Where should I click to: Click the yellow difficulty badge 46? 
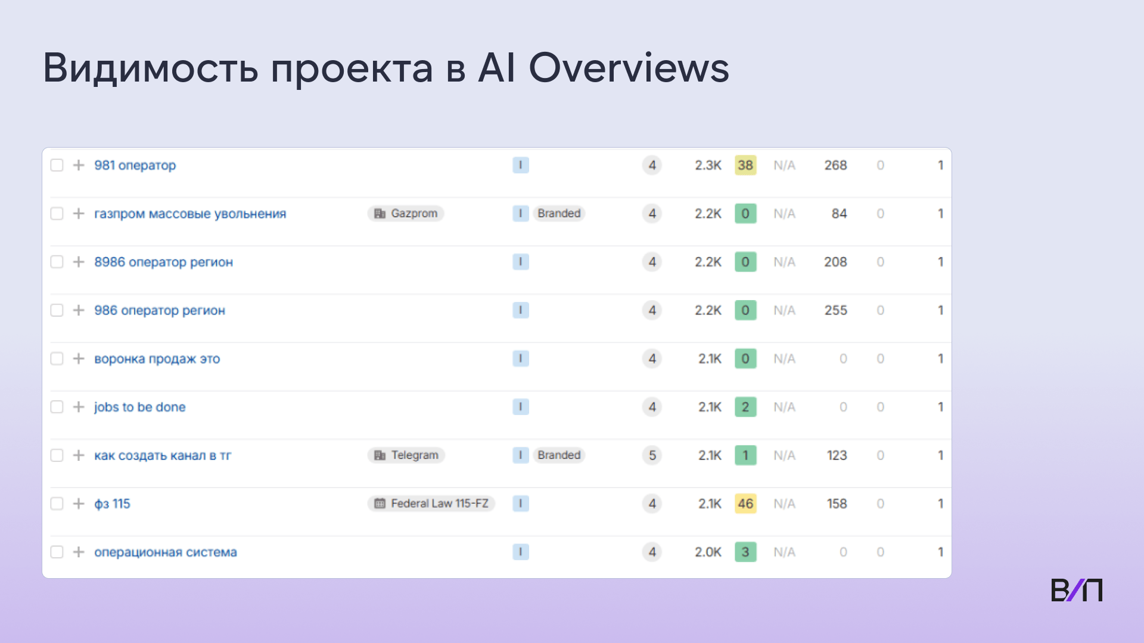745,504
